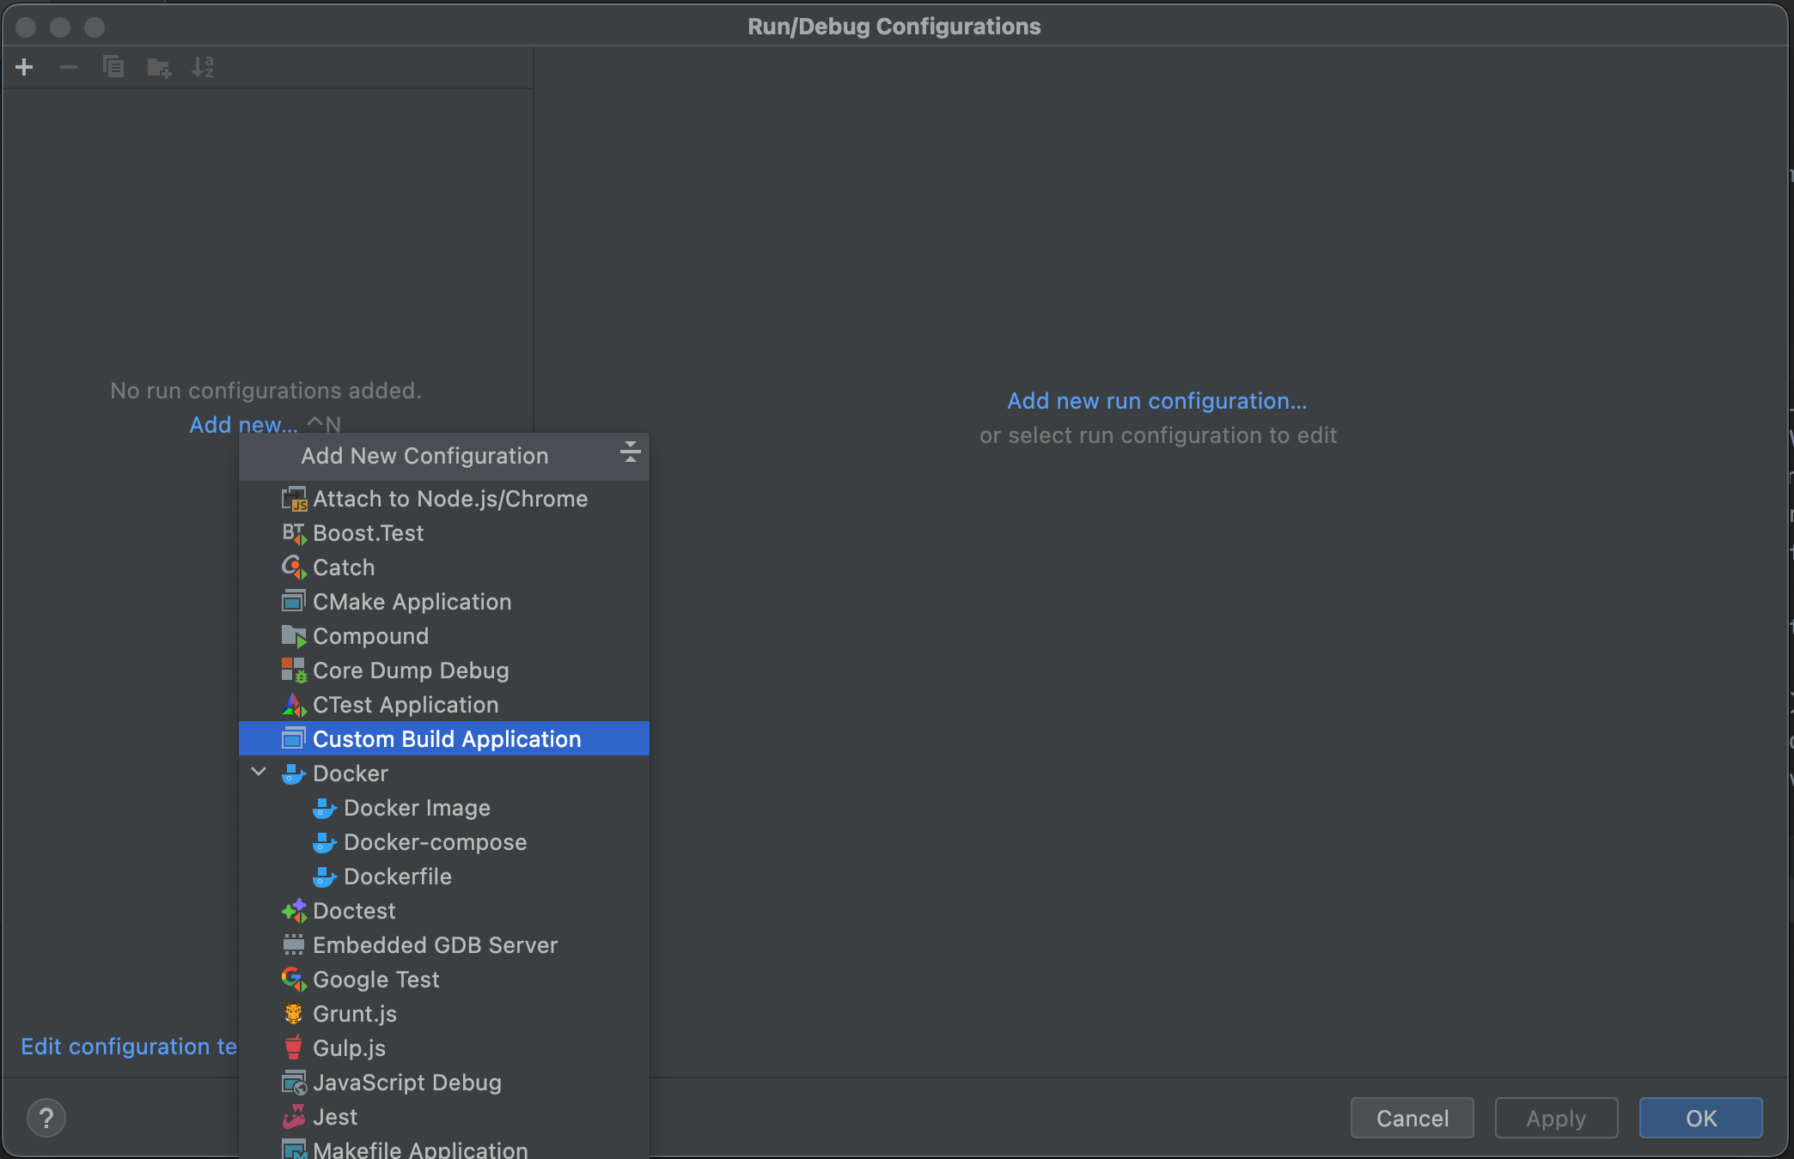Select the Jest configuration type
The width and height of the screenshot is (1794, 1159).
click(335, 1116)
